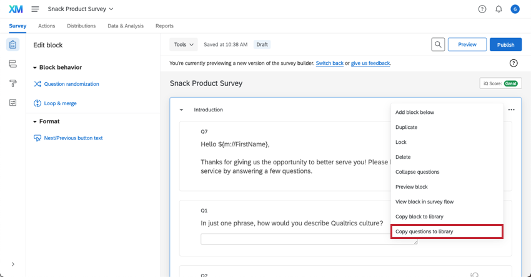Choose Duplicate in block menu
The height and width of the screenshot is (277, 531).
pyautogui.click(x=447, y=127)
